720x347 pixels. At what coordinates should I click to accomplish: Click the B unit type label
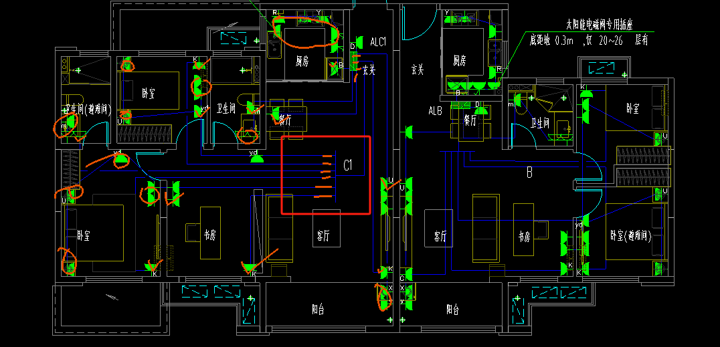point(529,173)
